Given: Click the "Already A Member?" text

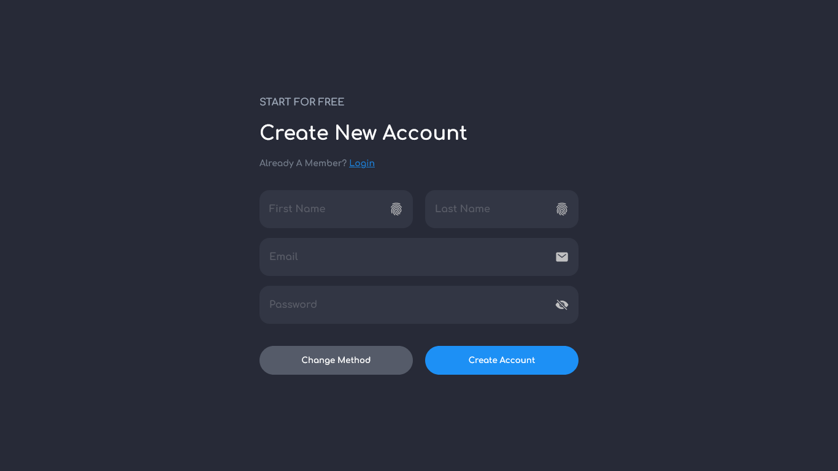Looking at the screenshot, I should 303,163.
